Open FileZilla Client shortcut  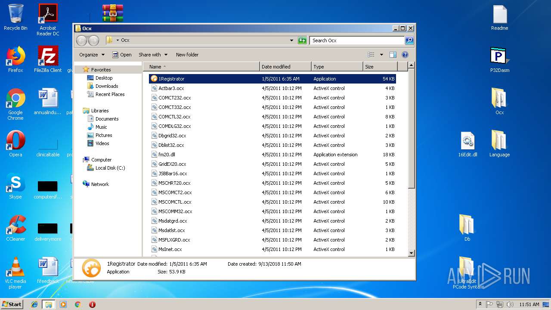pos(48,59)
